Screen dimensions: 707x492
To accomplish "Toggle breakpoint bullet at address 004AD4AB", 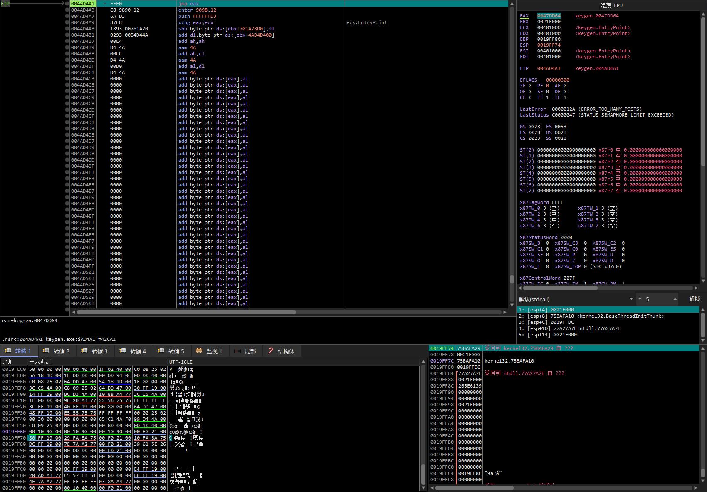I will tap(67, 29).
